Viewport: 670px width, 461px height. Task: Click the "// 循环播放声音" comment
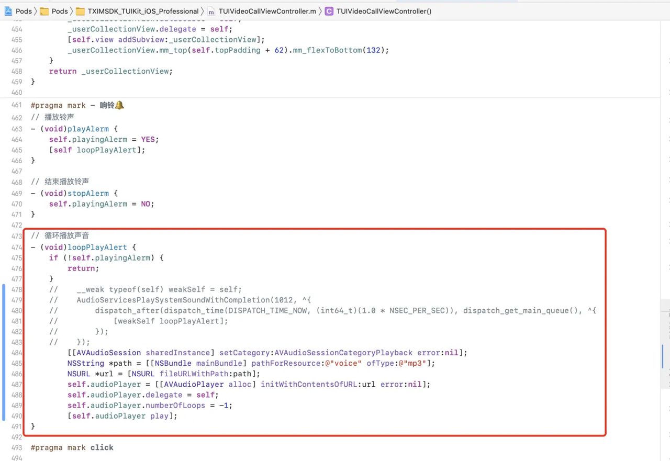pyautogui.click(x=60, y=236)
